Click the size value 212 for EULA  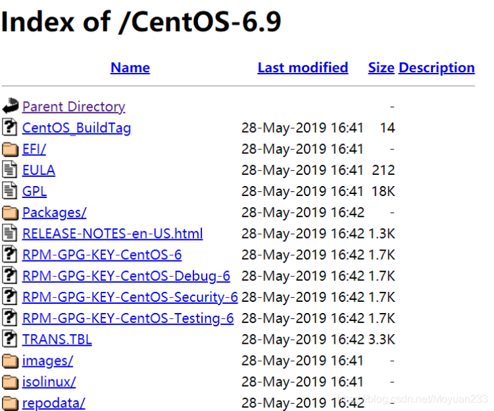click(383, 170)
